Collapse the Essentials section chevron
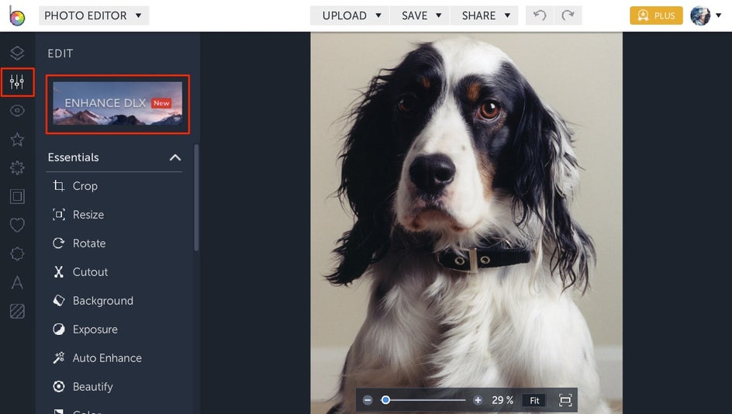 [x=175, y=157]
